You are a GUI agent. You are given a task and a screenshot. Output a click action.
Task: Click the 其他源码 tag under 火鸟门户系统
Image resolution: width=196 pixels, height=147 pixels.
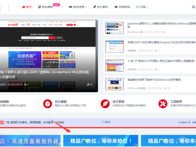coord(132,69)
